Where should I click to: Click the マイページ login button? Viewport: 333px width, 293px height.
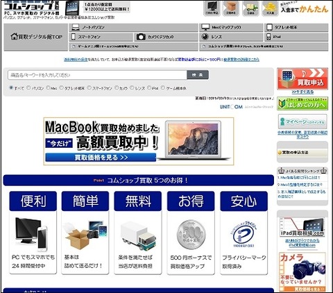tap(302, 122)
